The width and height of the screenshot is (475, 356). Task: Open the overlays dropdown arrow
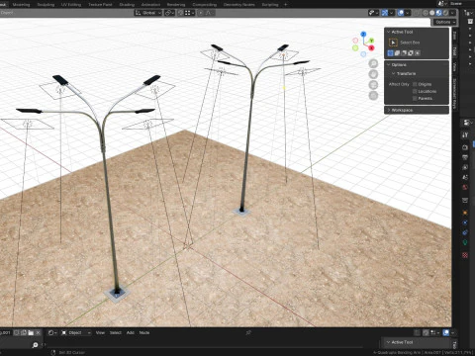(x=408, y=13)
